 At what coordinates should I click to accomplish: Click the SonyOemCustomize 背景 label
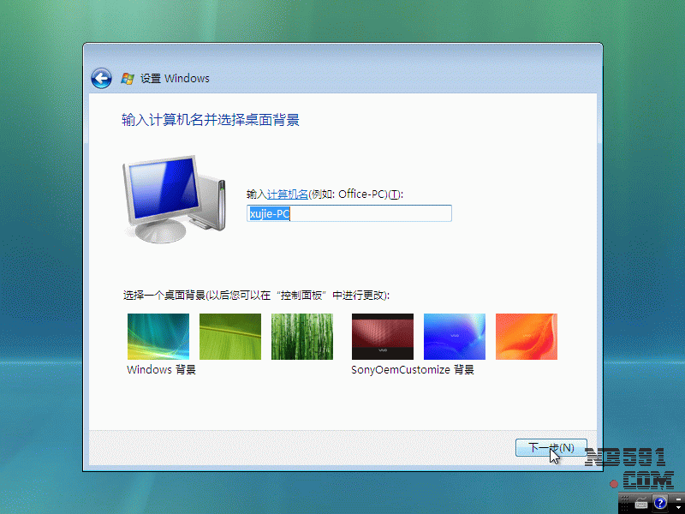pos(413,370)
